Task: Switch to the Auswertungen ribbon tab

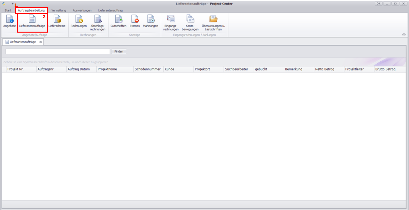Action: pyautogui.click(x=82, y=11)
